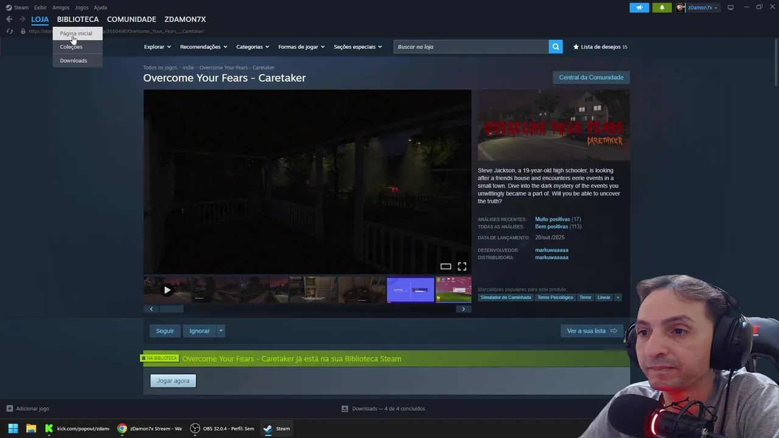The height and width of the screenshot is (438, 779).
Task: Open the Amigos menu
Action: (61, 7)
